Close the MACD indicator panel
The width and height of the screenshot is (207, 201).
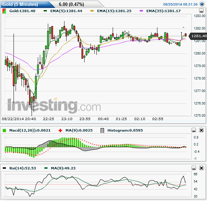click(x=201, y=130)
